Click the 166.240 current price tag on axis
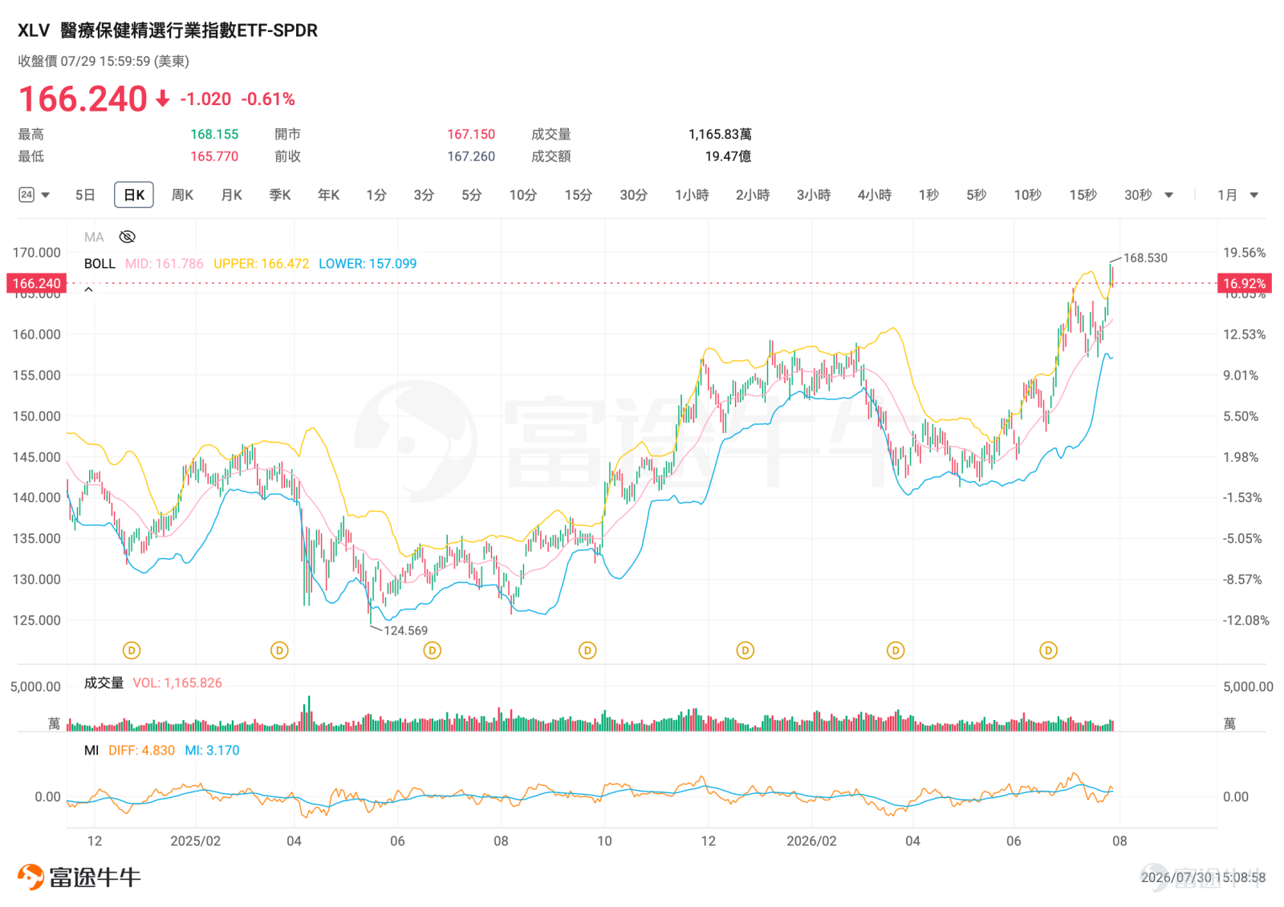The width and height of the screenshot is (1284, 907). [x=36, y=283]
